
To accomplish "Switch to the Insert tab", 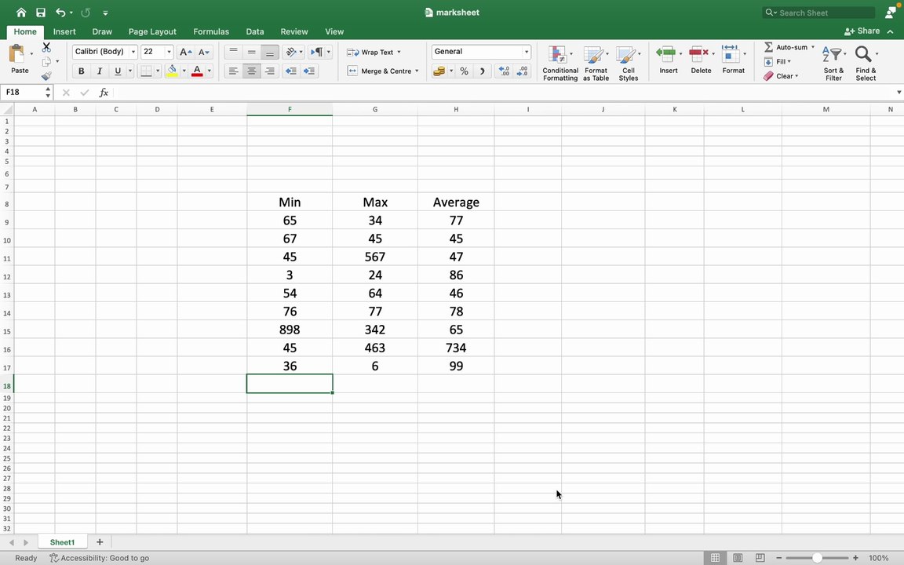I will click(x=64, y=31).
